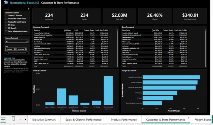
Task: Click the Foodstuffs North Island sales bar
Action: click(x=62, y=97)
